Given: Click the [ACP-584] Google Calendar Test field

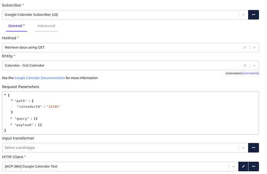Looking at the screenshot, I should coord(120,166).
